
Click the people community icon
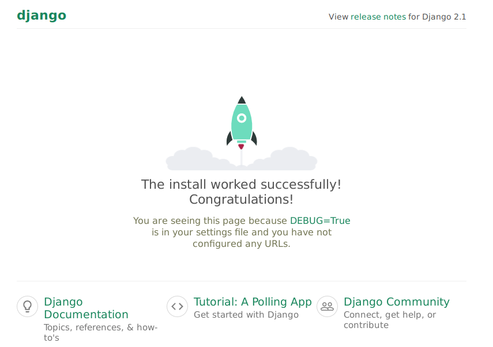click(x=327, y=306)
